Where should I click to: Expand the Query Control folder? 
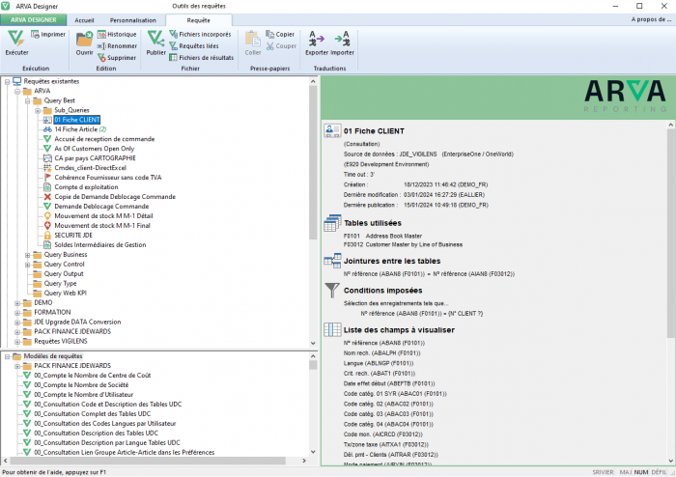pyautogui.click(x=28, y=265)
